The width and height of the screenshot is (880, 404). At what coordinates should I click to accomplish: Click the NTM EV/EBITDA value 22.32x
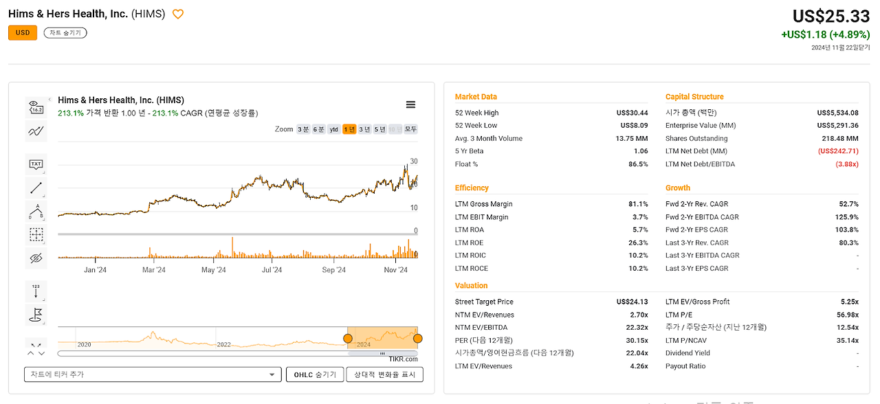tap(637, 328)
